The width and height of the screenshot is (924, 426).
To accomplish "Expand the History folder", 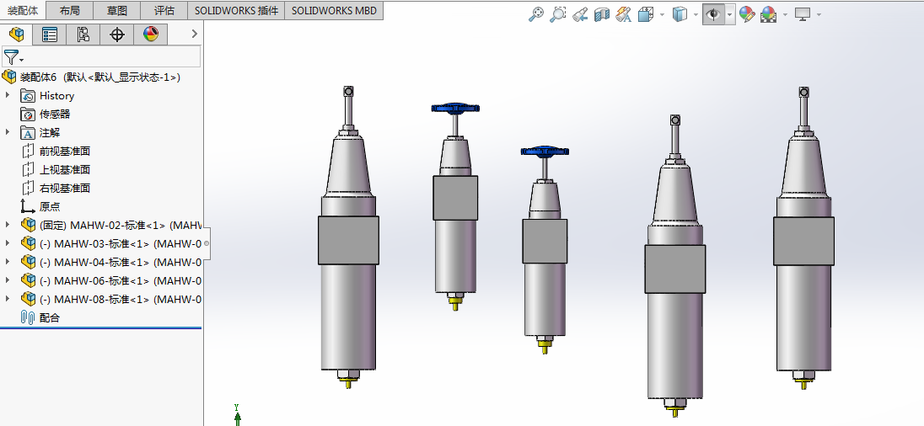I will coord(8,95).
